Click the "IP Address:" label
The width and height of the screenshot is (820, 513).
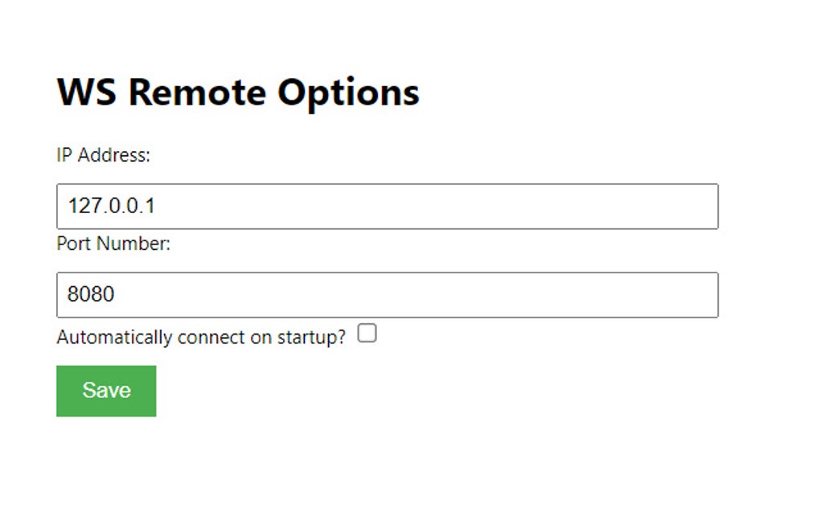tap(103, 155)
